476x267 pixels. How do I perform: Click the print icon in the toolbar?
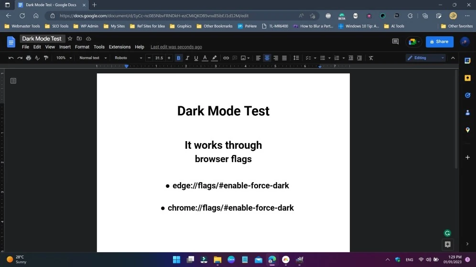pyautogui.click(x=29, y=58)
